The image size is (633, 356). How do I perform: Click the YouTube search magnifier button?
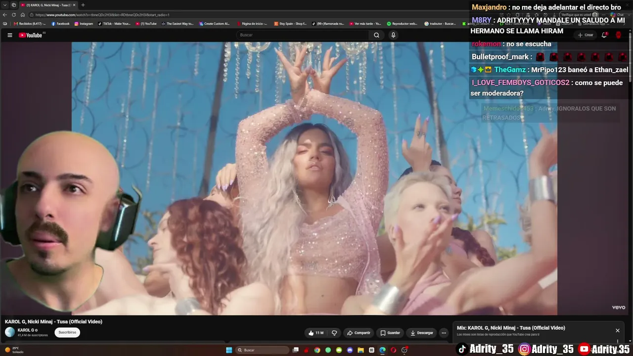click(x=376, y=35)
